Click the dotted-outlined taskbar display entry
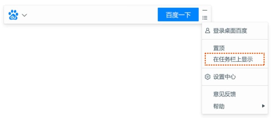276x131 pixels. point(235,59)
